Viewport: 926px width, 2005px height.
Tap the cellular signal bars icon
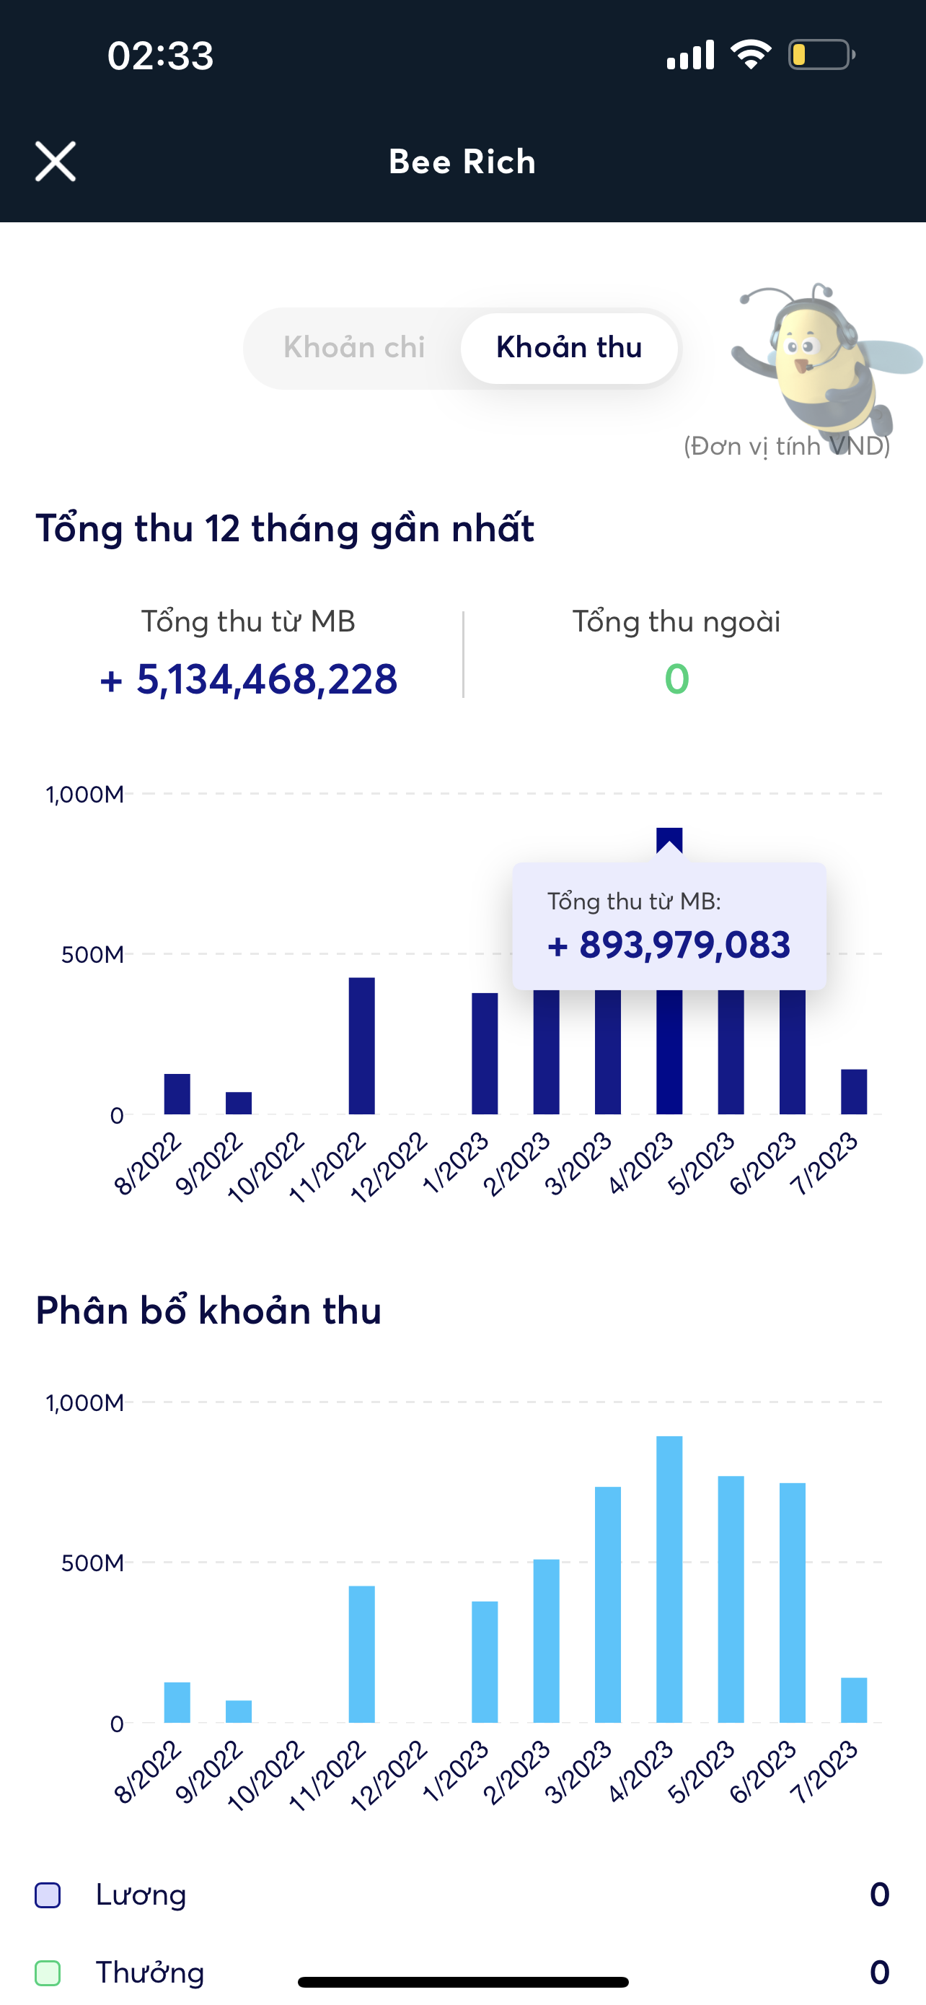[x=690, y=54]
